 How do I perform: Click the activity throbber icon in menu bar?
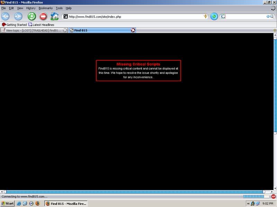click(273, 8)
